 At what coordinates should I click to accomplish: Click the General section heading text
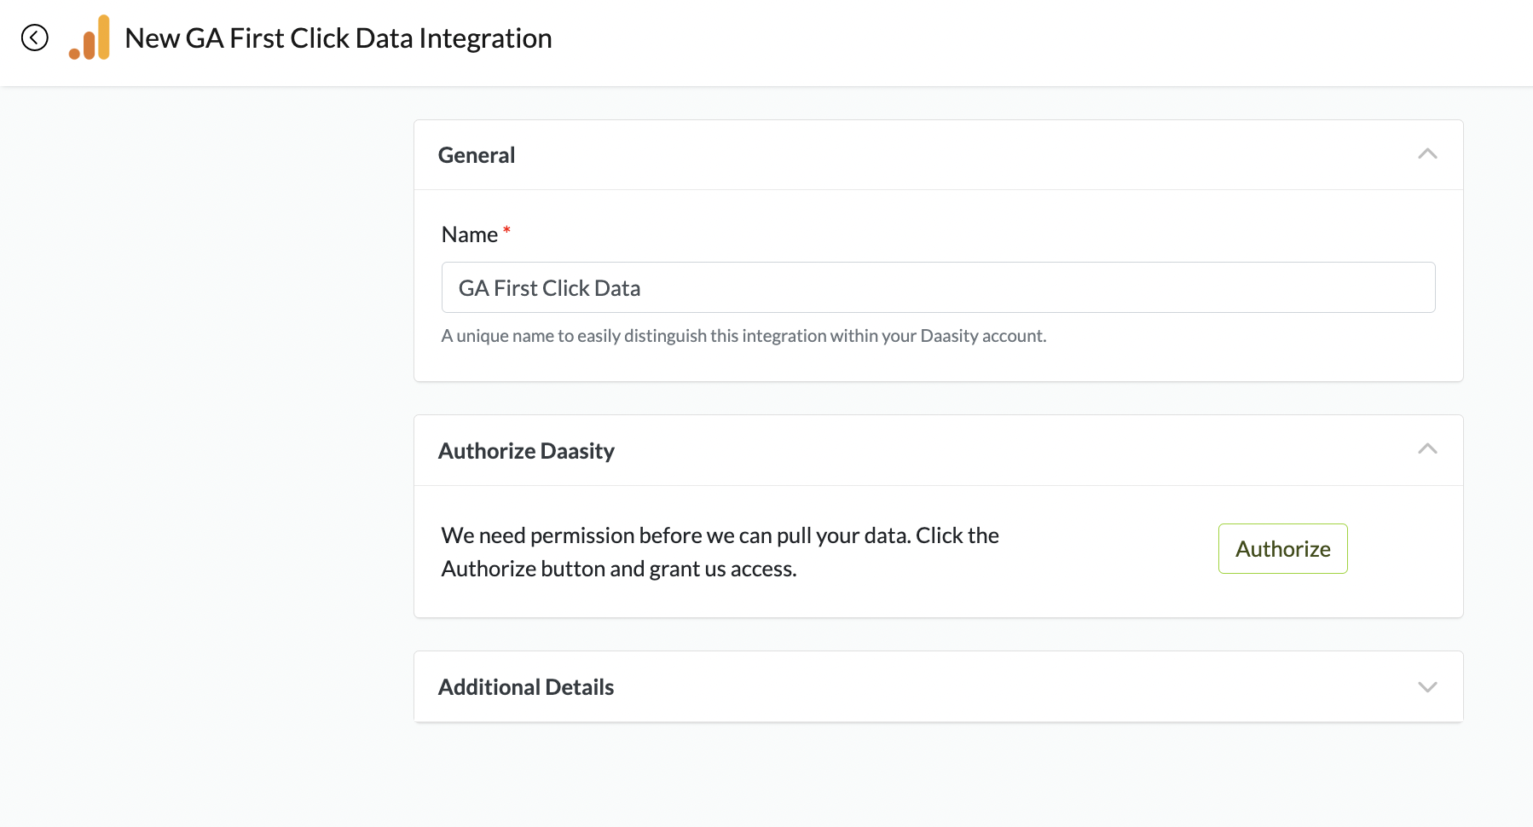477,155
